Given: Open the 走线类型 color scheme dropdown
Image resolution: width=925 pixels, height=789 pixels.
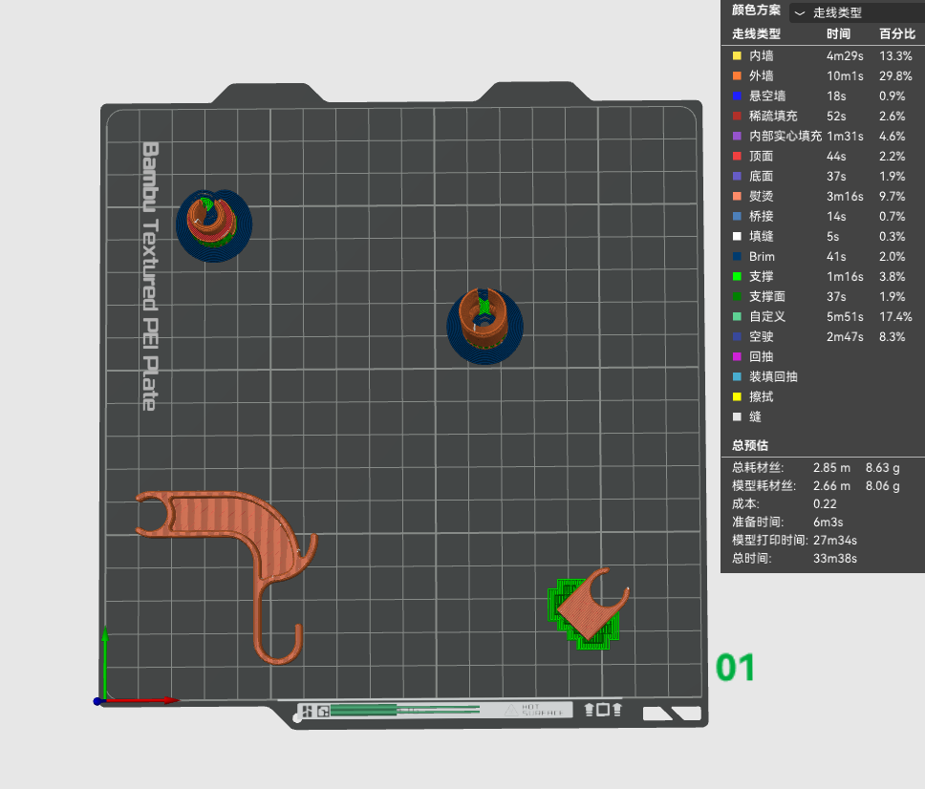Looking at the screenshot, I should 856,12.
